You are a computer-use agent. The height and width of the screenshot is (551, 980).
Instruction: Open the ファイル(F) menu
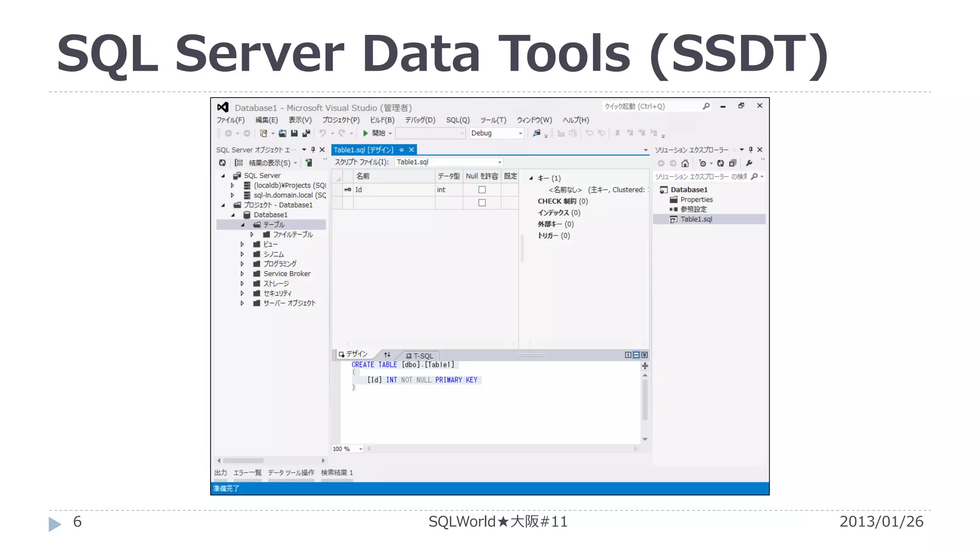pyautogui.click(x=230, y=120)
